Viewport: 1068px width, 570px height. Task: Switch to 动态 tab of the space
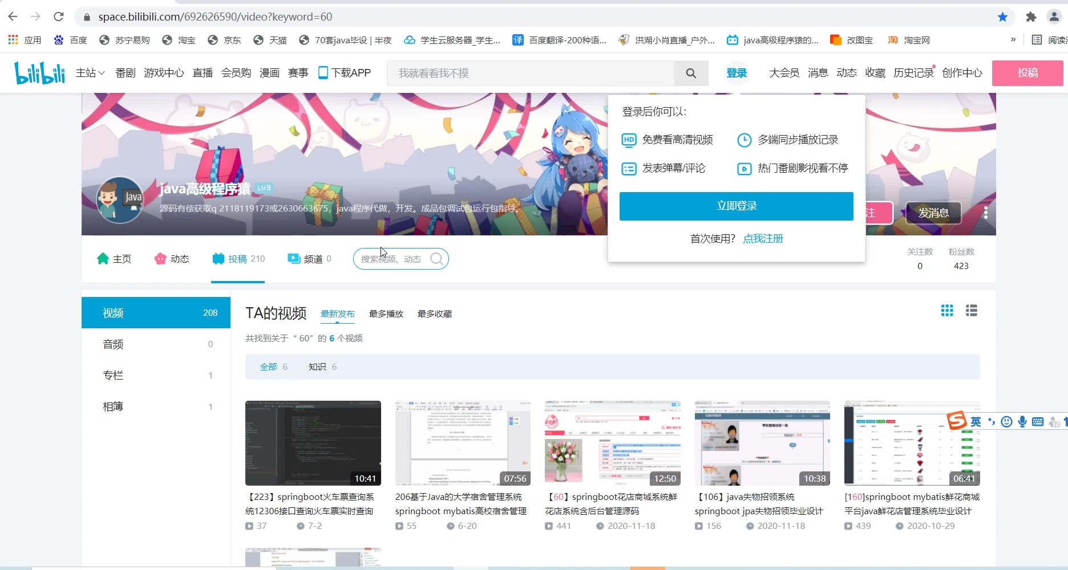172,259
